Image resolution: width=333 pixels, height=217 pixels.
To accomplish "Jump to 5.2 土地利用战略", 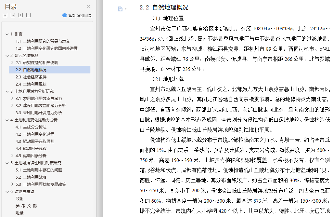I will click(31, 177).
